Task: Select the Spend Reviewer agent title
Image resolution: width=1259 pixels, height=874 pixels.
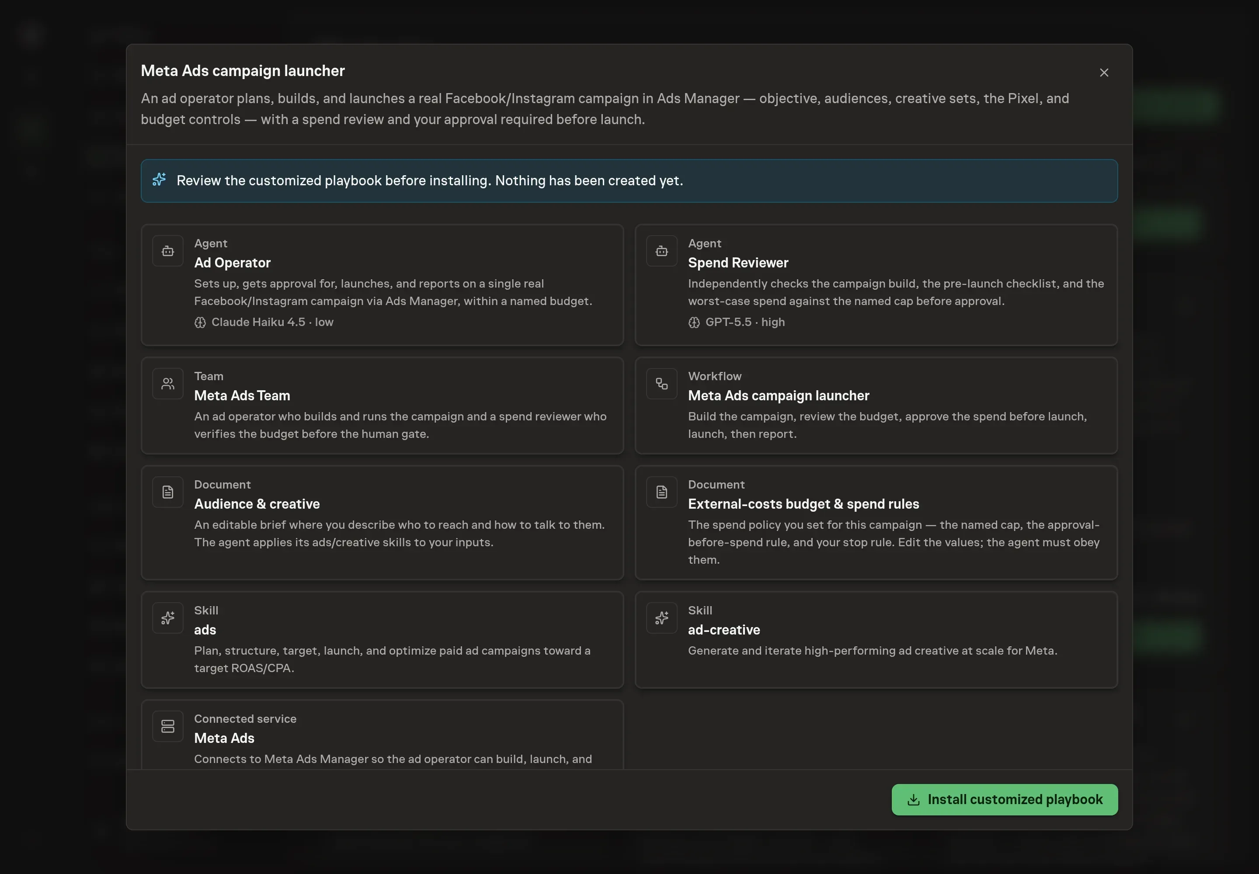Action: (x=737, y=263)
